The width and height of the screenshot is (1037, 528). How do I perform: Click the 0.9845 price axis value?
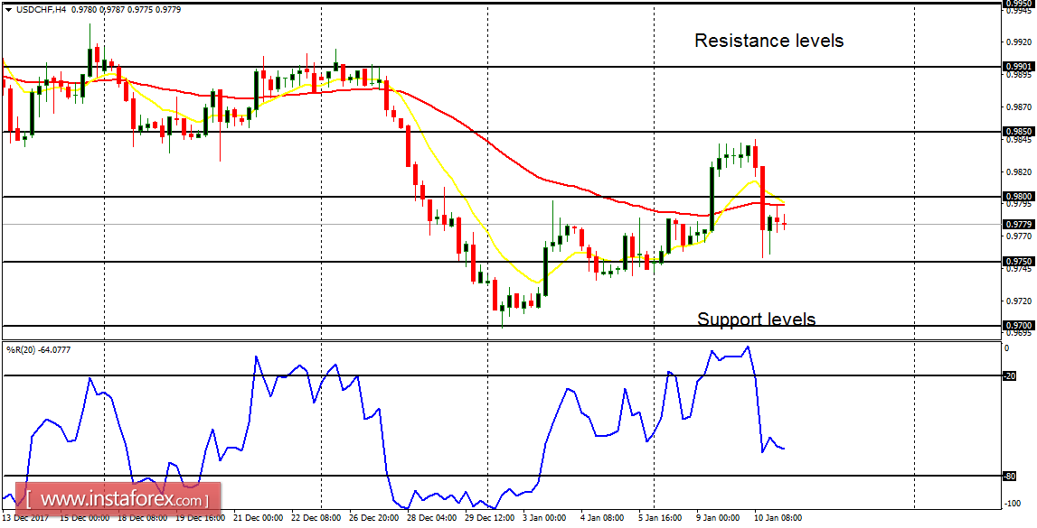pos(1019,139)
